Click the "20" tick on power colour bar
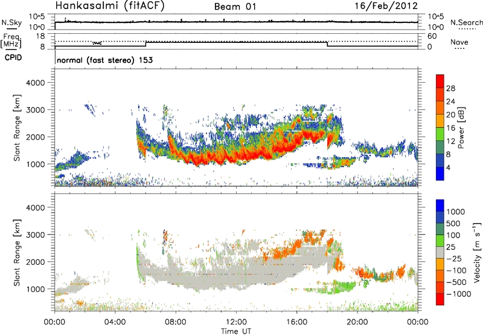Screen dimensions: 483x335 [450, 115]
